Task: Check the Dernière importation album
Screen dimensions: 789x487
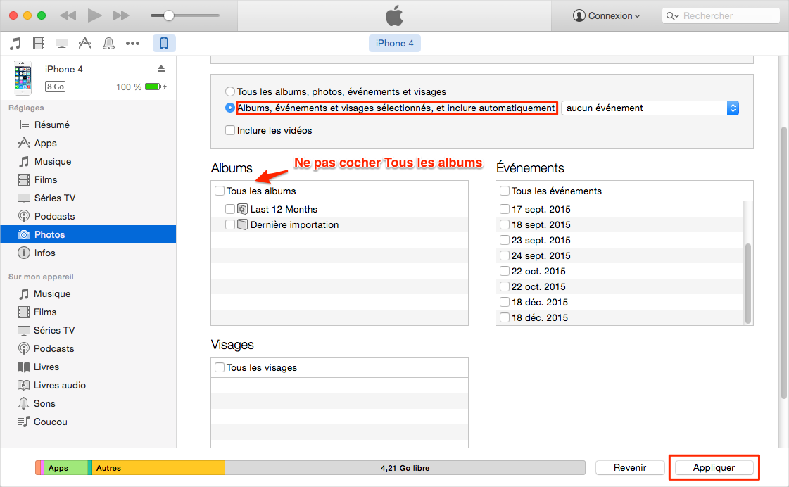Action: [230, 224]
